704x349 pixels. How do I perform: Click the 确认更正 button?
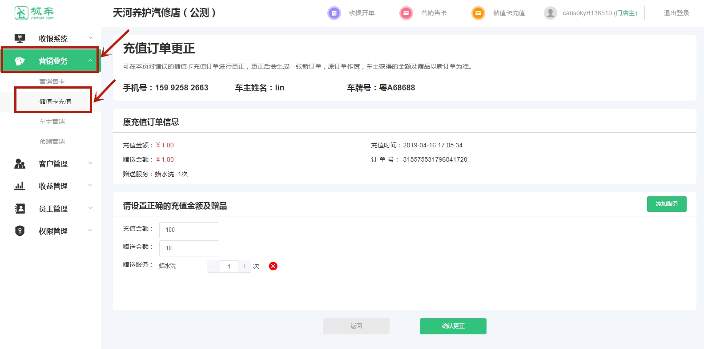click(453, 326)
